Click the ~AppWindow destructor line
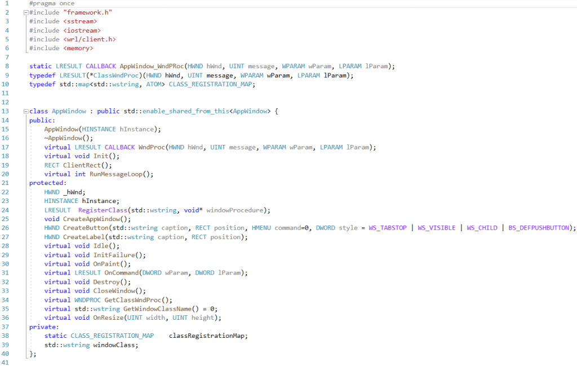Image resolution: width=577 pixels, height=366 pixels. click(x=68, y=138)
